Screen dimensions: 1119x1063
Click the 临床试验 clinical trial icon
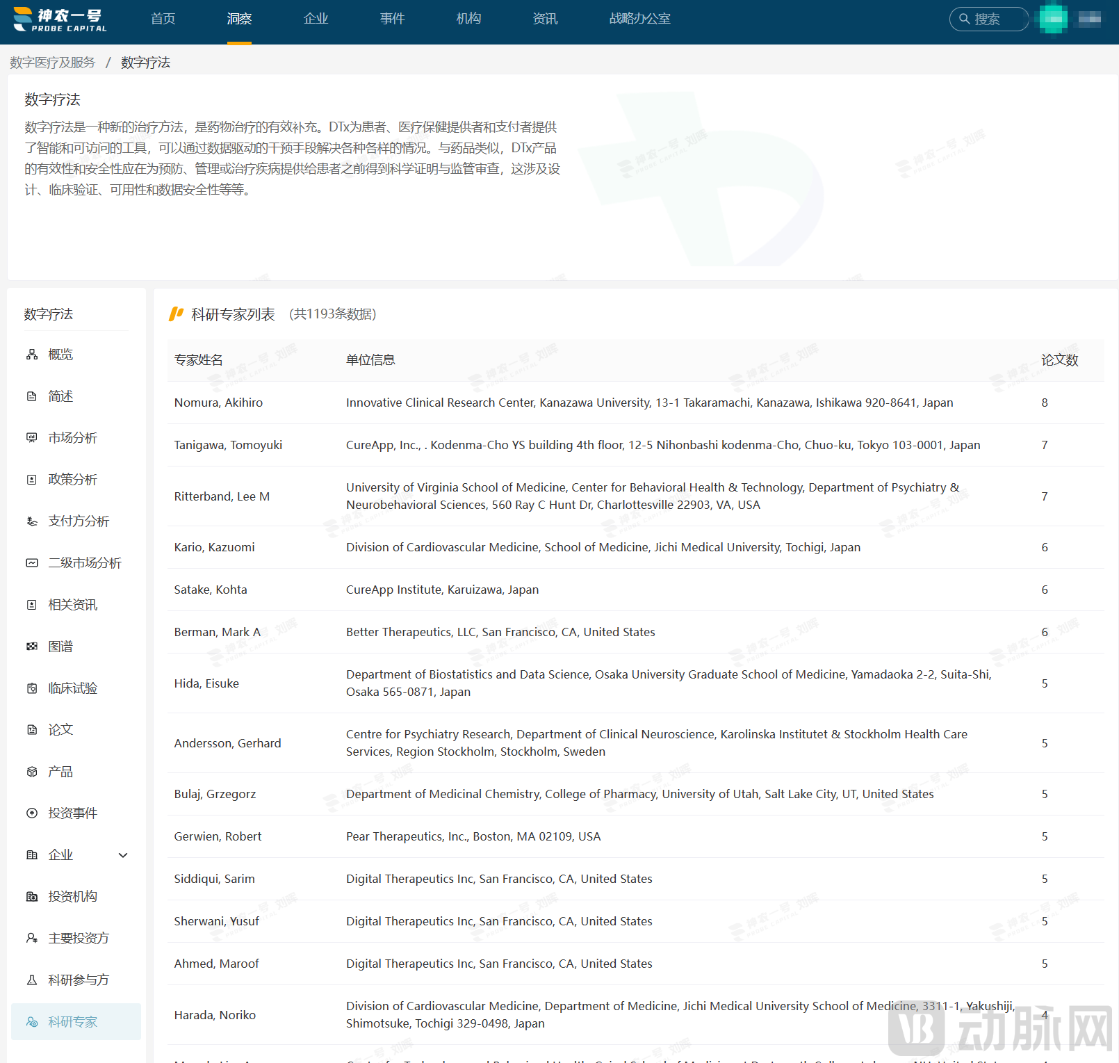pos(32,688)
